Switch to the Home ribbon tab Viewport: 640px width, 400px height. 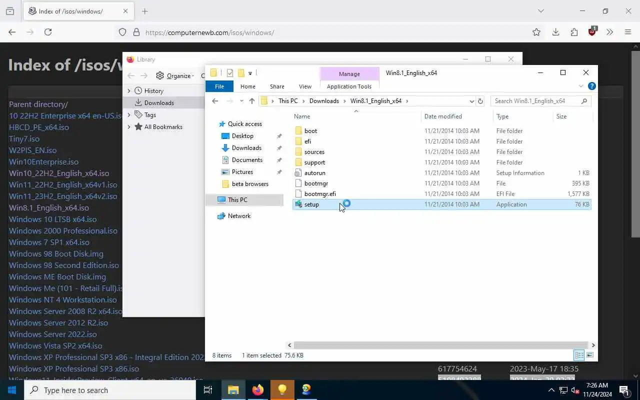(248, 86)
